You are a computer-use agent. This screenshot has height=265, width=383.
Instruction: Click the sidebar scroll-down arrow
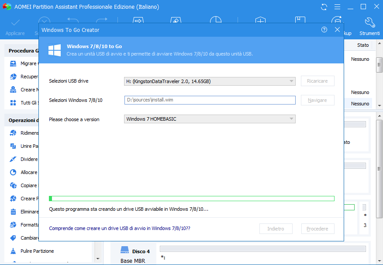(x=98, y=258)
